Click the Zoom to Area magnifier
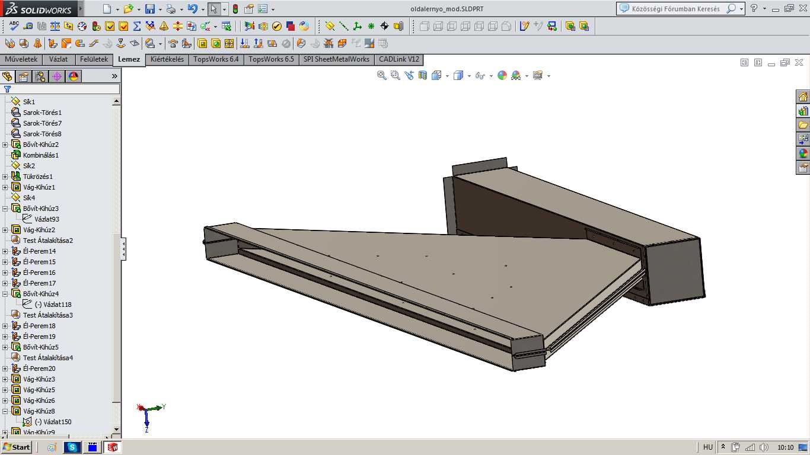Viewport: 810px width, 455px height. pyautogui.click(x=396, y=75)
